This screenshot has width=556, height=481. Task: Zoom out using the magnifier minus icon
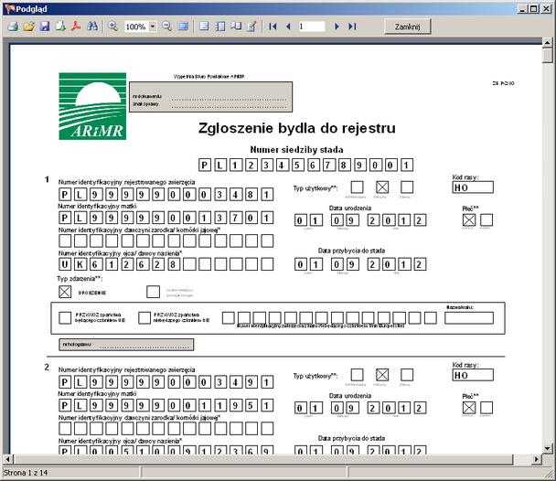pyautogui.click(x=167, y=27)
